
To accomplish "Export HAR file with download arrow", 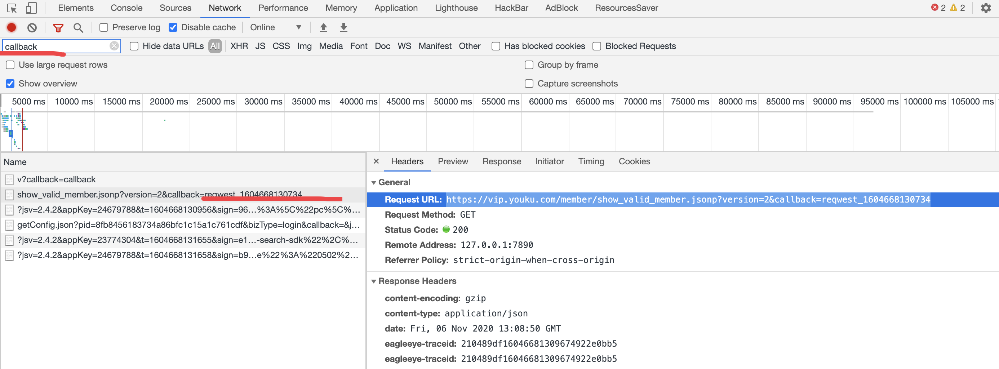I will [x=343, y=27].
